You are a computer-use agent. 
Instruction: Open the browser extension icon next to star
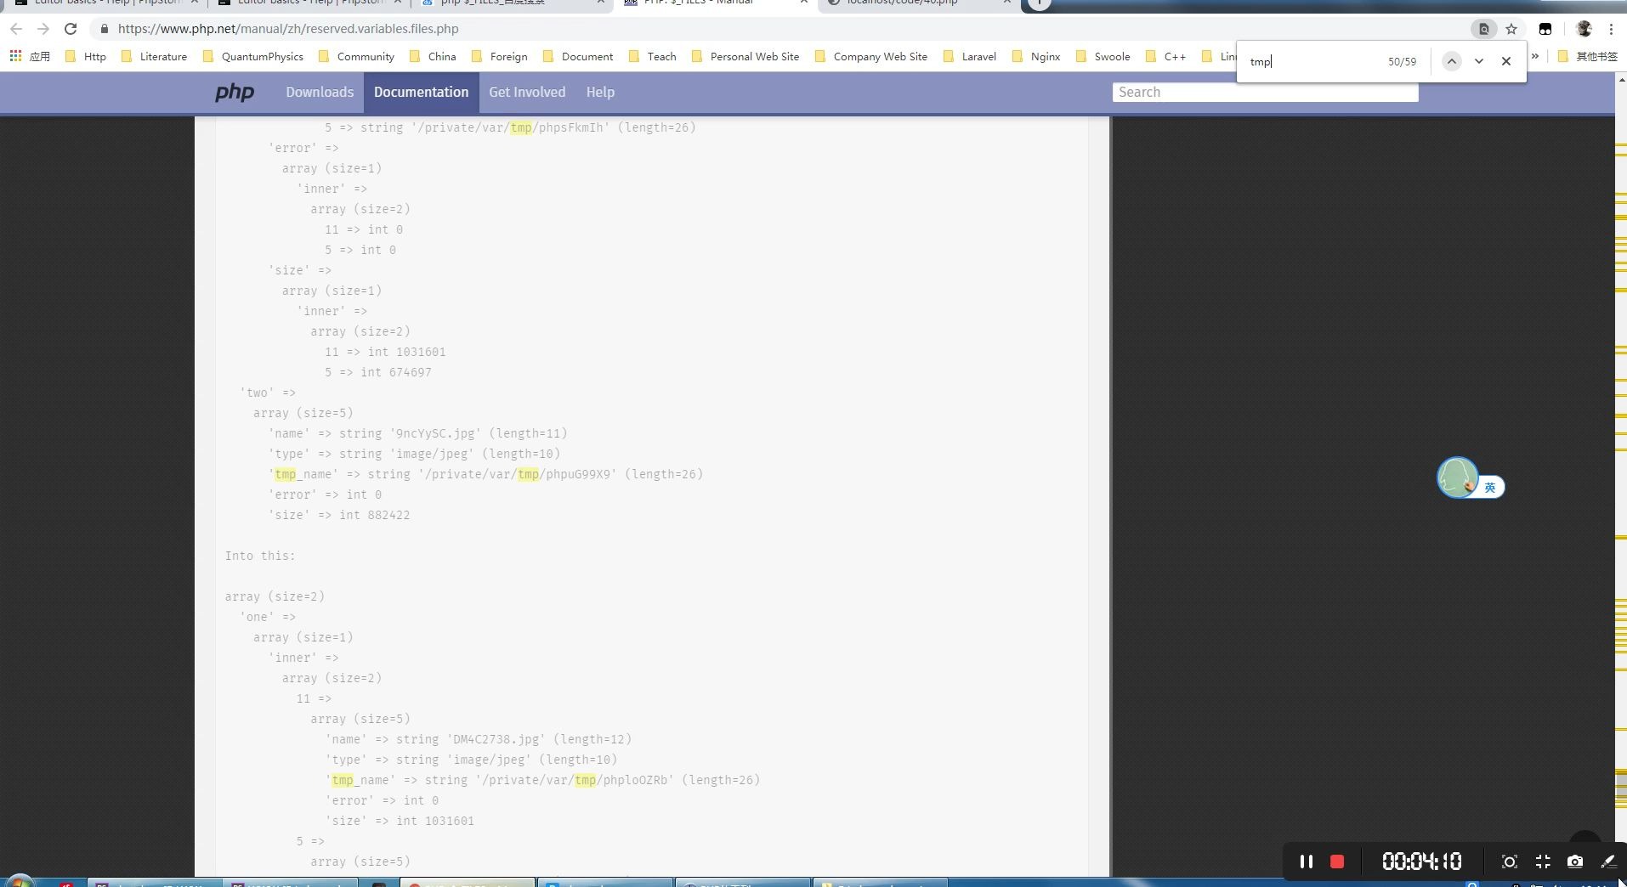tap(1545, 29)
